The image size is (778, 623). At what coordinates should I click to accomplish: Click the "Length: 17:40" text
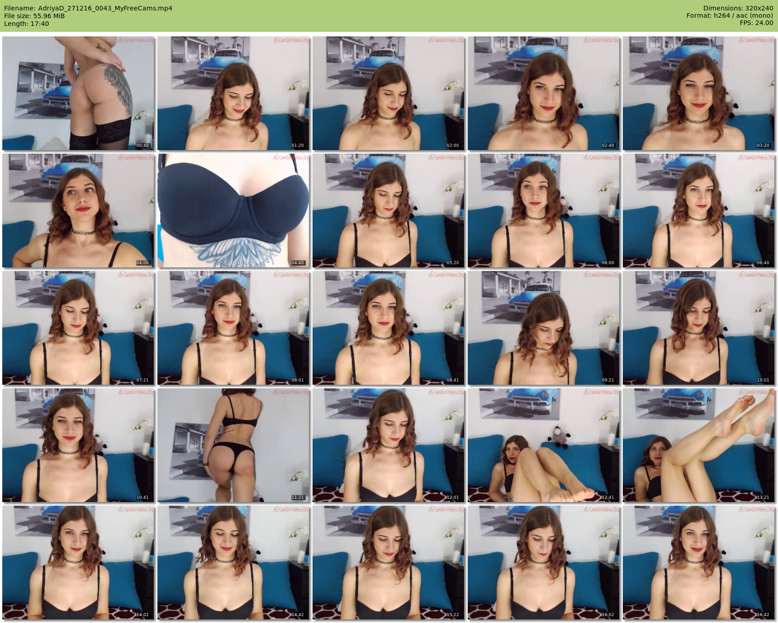click(x=26, y=24)
